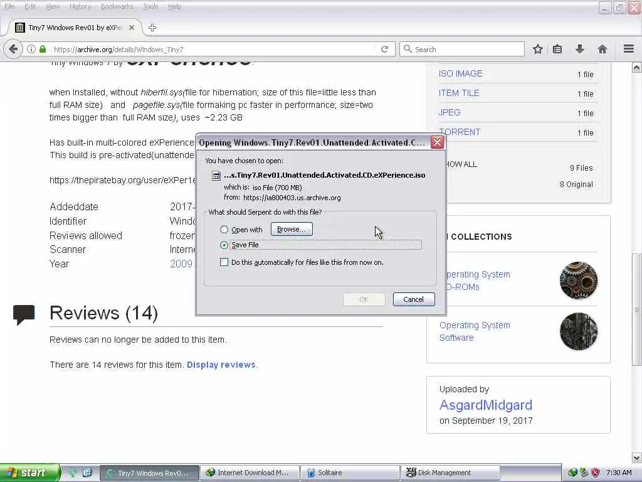Open uploader AsgardMidgard profile link
Image resolution: width=642 pixels, height=482 pixels.
click(x=486, y=405)
